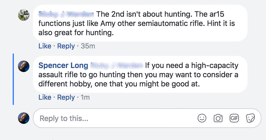Viewport: 266px width, 140px height.
Task: Open the sticker picker in reply box
Action: pos(250,118)
